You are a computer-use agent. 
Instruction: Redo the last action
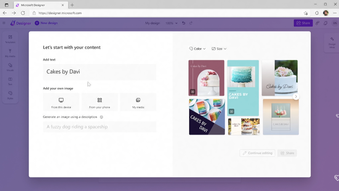click(x=191, y=23)
